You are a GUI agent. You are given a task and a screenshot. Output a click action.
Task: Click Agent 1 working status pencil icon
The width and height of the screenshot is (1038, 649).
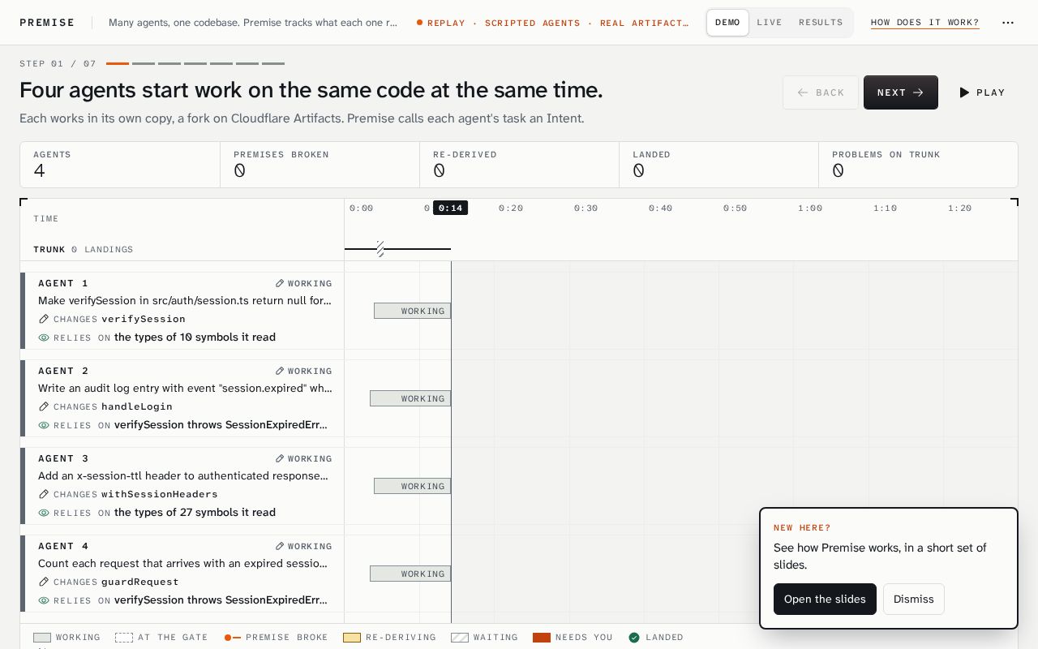click(x=280, y=283)
